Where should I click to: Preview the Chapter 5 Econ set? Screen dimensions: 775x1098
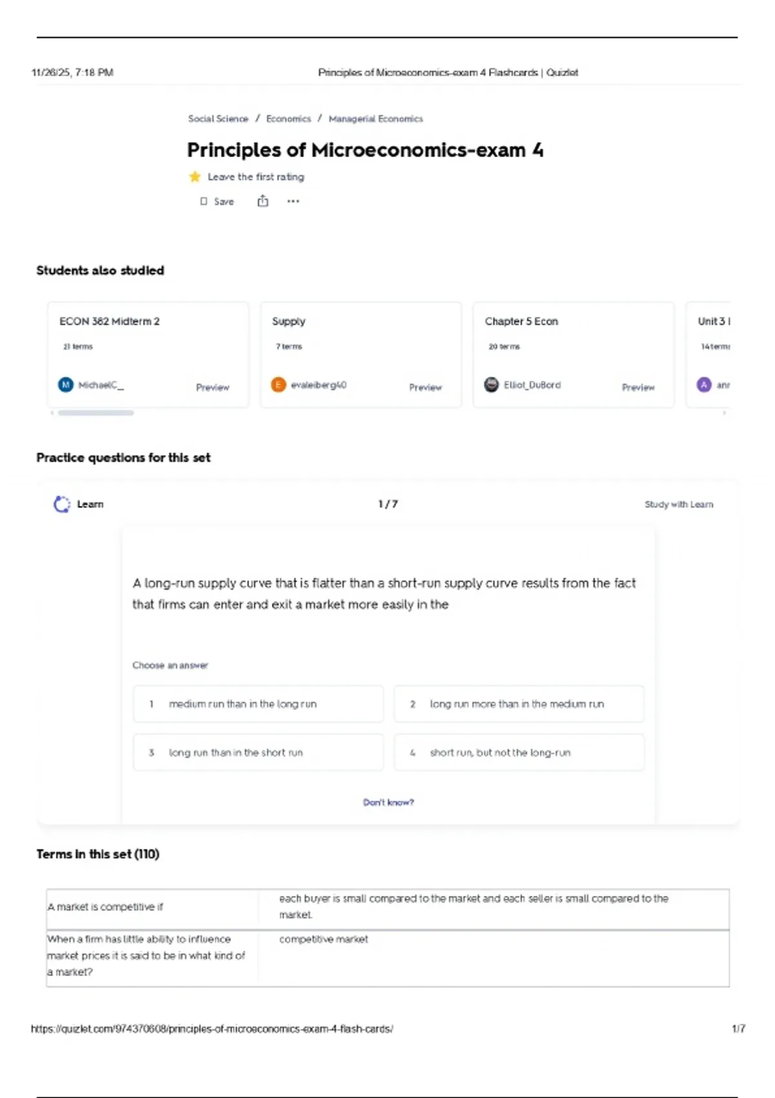click(638, 388)
